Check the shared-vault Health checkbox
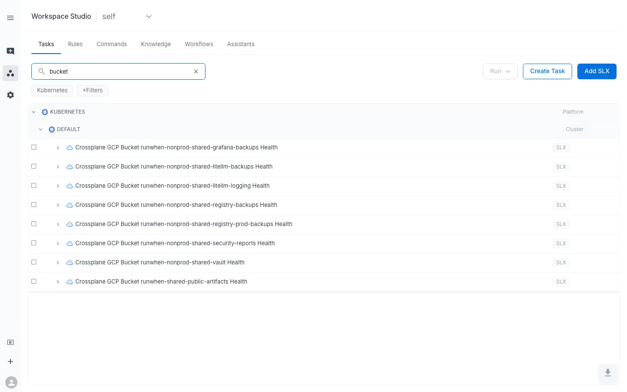The width and height of the screenshot is (627, 392). [x=34, y=262]
